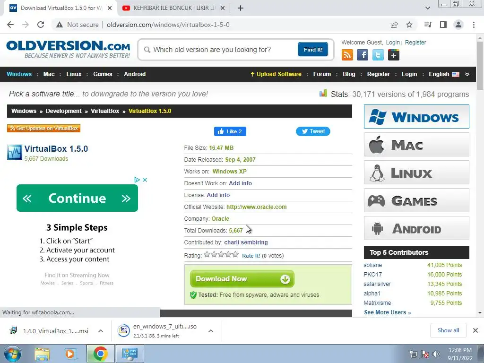Screen dimensions: 484x363
Task: Click the Tweet button
Action: click(313, 131)
